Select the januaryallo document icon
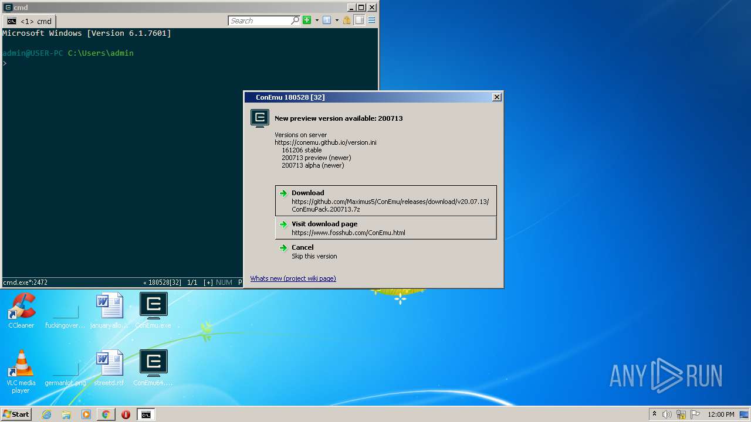 (x=109, y=311)
